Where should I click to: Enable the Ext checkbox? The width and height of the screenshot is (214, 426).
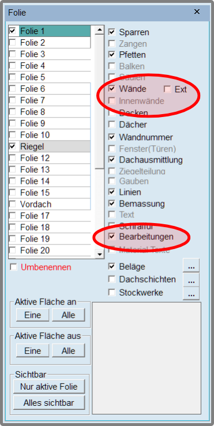167,89
